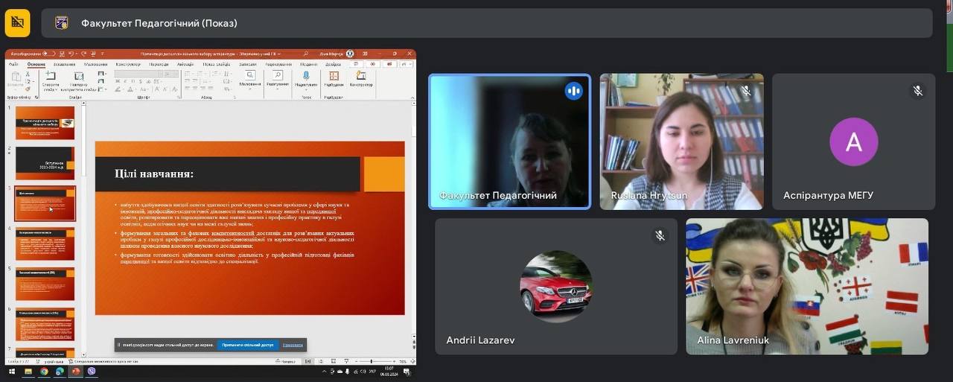Cut selection with the scissors icon
The height and width of the screenshot is (382, 953).
pyautogui.click(x=28, y=74)
